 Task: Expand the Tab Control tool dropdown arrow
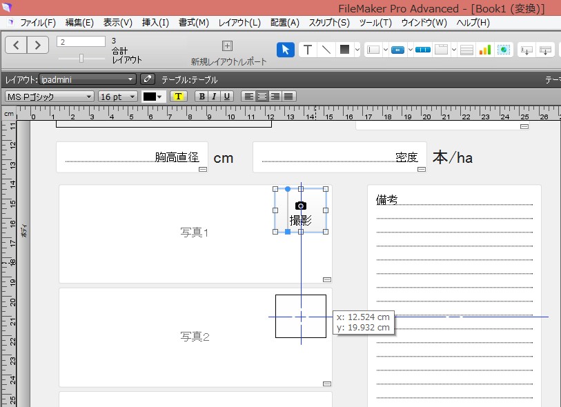coord(453,50)
